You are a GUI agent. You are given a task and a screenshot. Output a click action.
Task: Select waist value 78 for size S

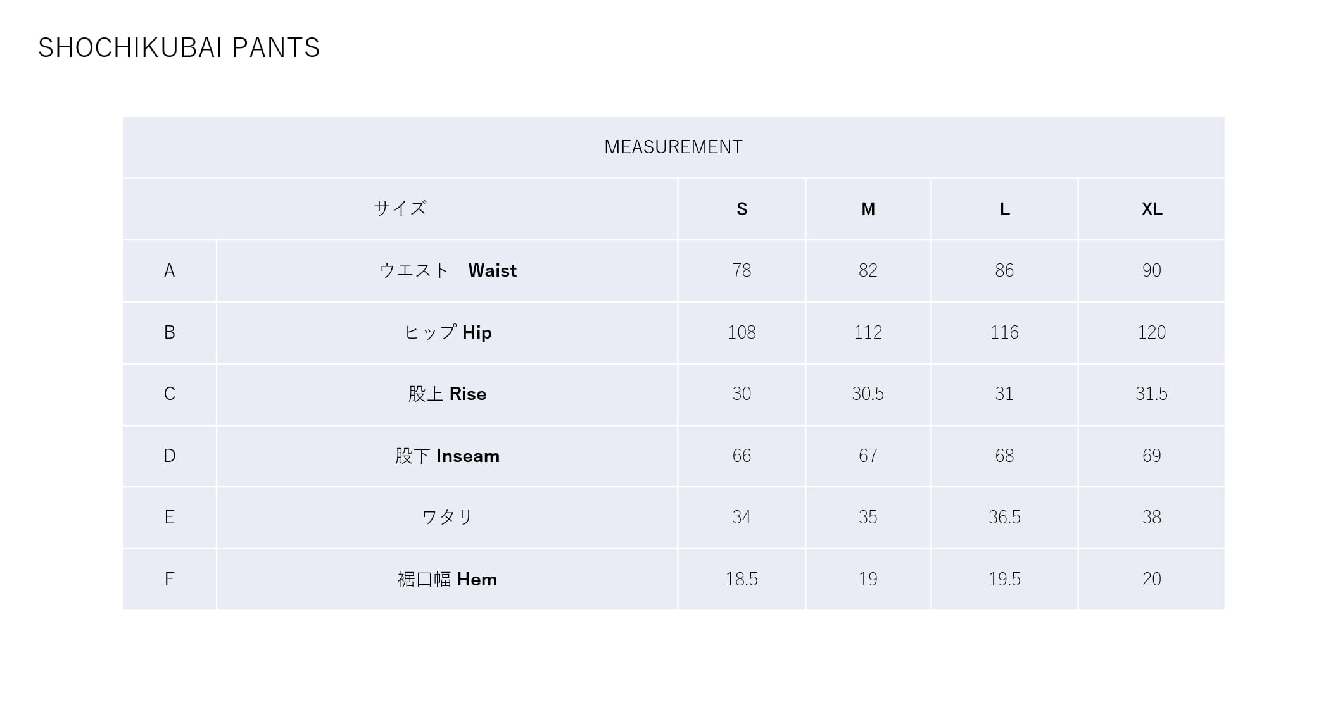pos(742,270)
